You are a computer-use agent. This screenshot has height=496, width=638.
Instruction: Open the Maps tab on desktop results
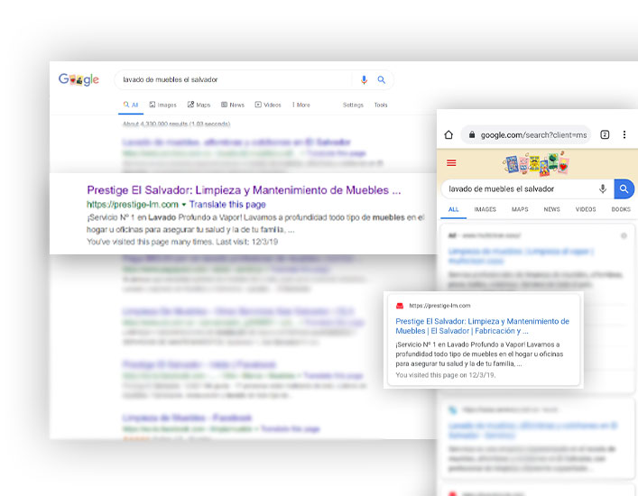click(199, 105)
